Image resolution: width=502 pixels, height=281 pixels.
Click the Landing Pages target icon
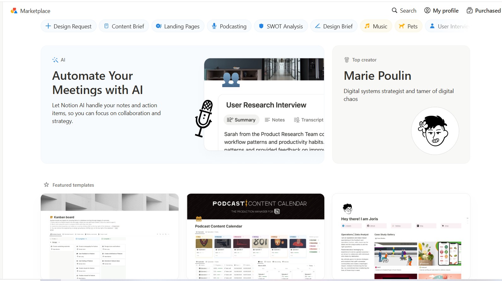[159, 26]
